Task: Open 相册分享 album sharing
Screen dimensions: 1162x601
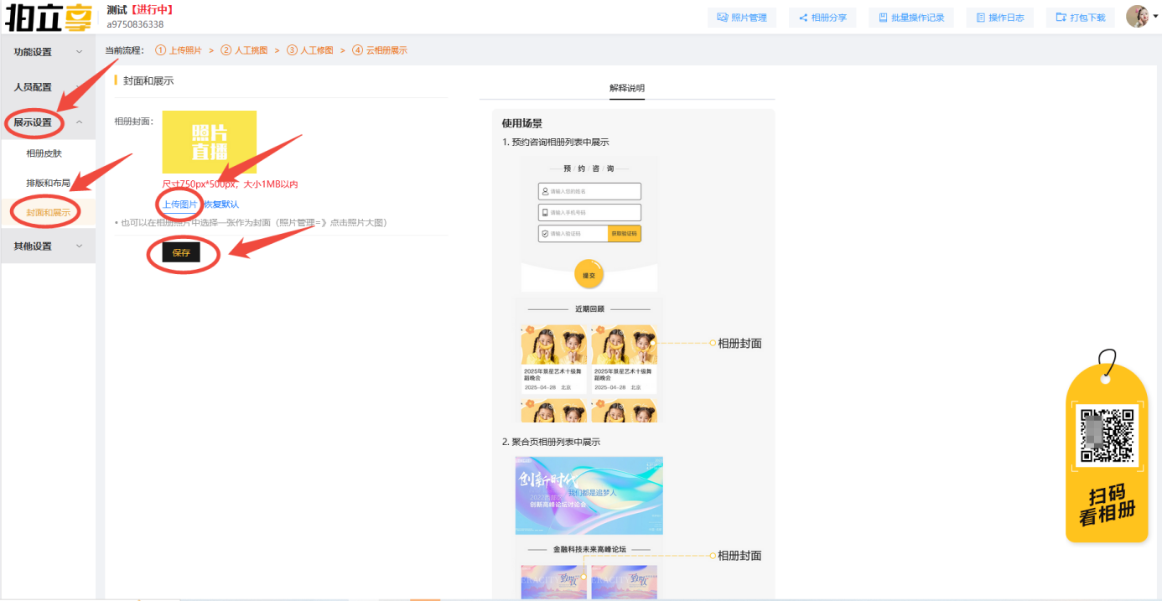Action: 822,18
